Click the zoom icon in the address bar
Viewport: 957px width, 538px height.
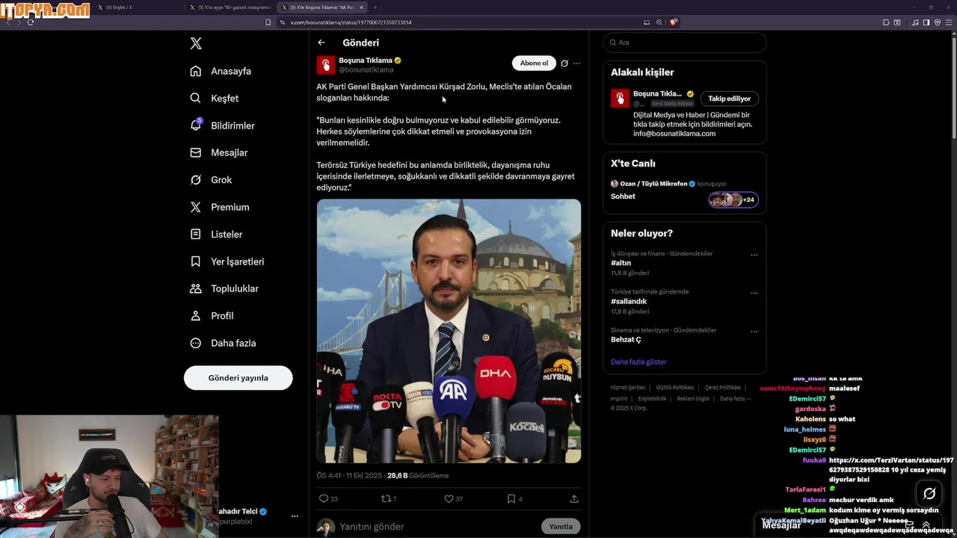point(659,22)
